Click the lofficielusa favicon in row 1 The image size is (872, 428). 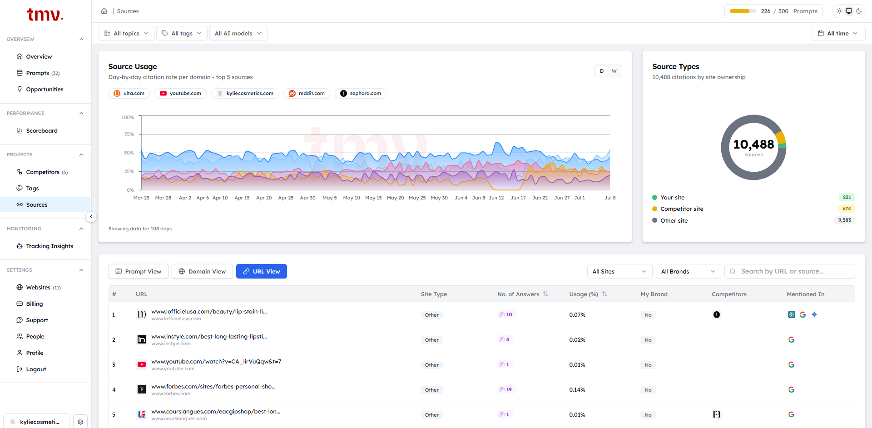coord(142,314)
